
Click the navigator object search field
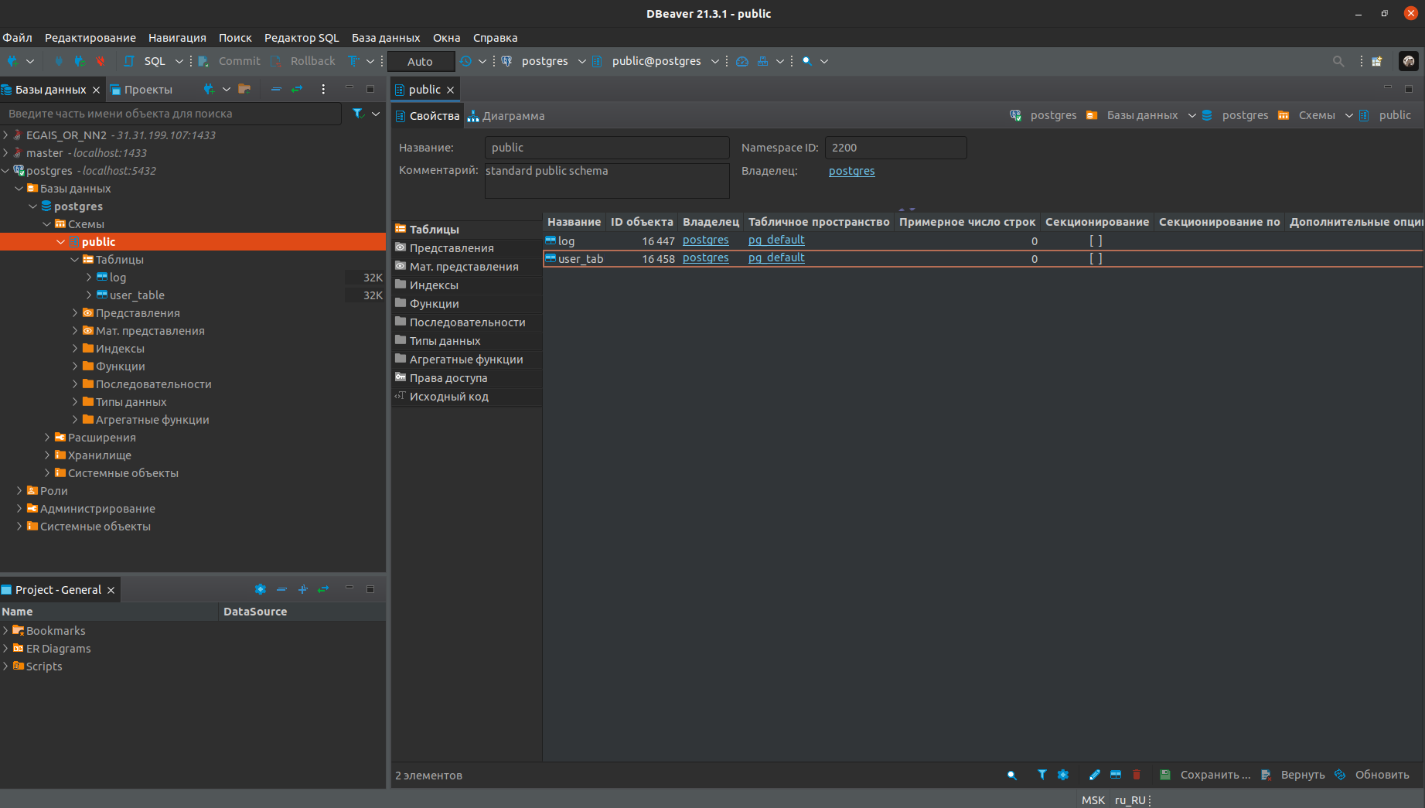pyautogui.click(x=170, y=114)
